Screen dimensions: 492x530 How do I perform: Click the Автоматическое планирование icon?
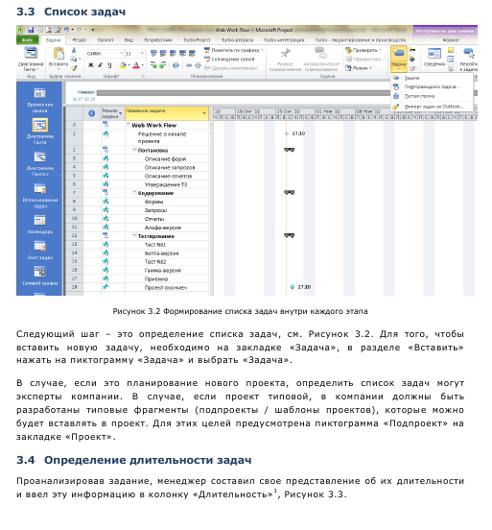pos(321,53)
